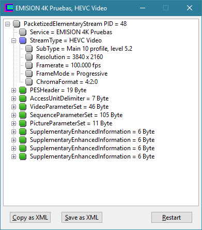Select 'FrameMode = Progressive' text
Screen dimensions: 202x230
(x=72, y=74)
